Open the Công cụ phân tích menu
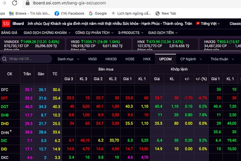Viewport: 241px width, 161px height. tap(93, 32)
